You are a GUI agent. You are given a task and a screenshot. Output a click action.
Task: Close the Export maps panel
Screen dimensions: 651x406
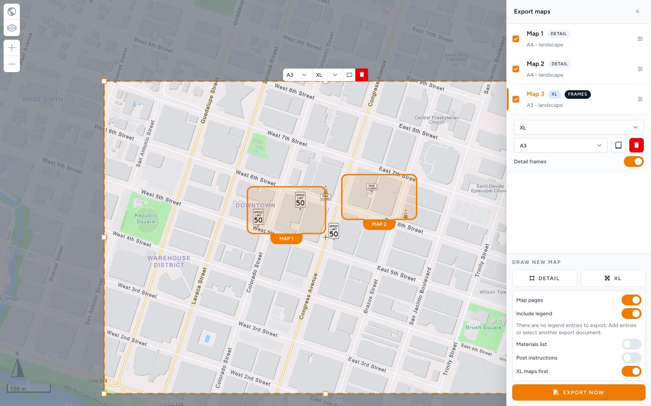(x=637, y=12)
